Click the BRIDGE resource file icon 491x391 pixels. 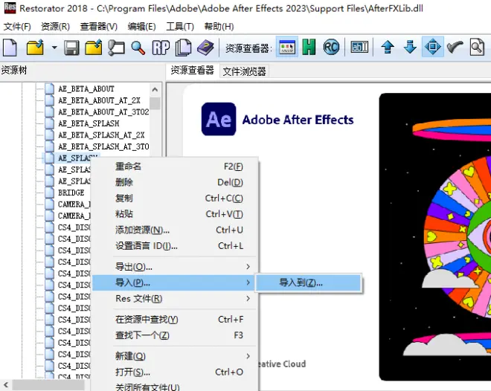[x=49, y=193]
